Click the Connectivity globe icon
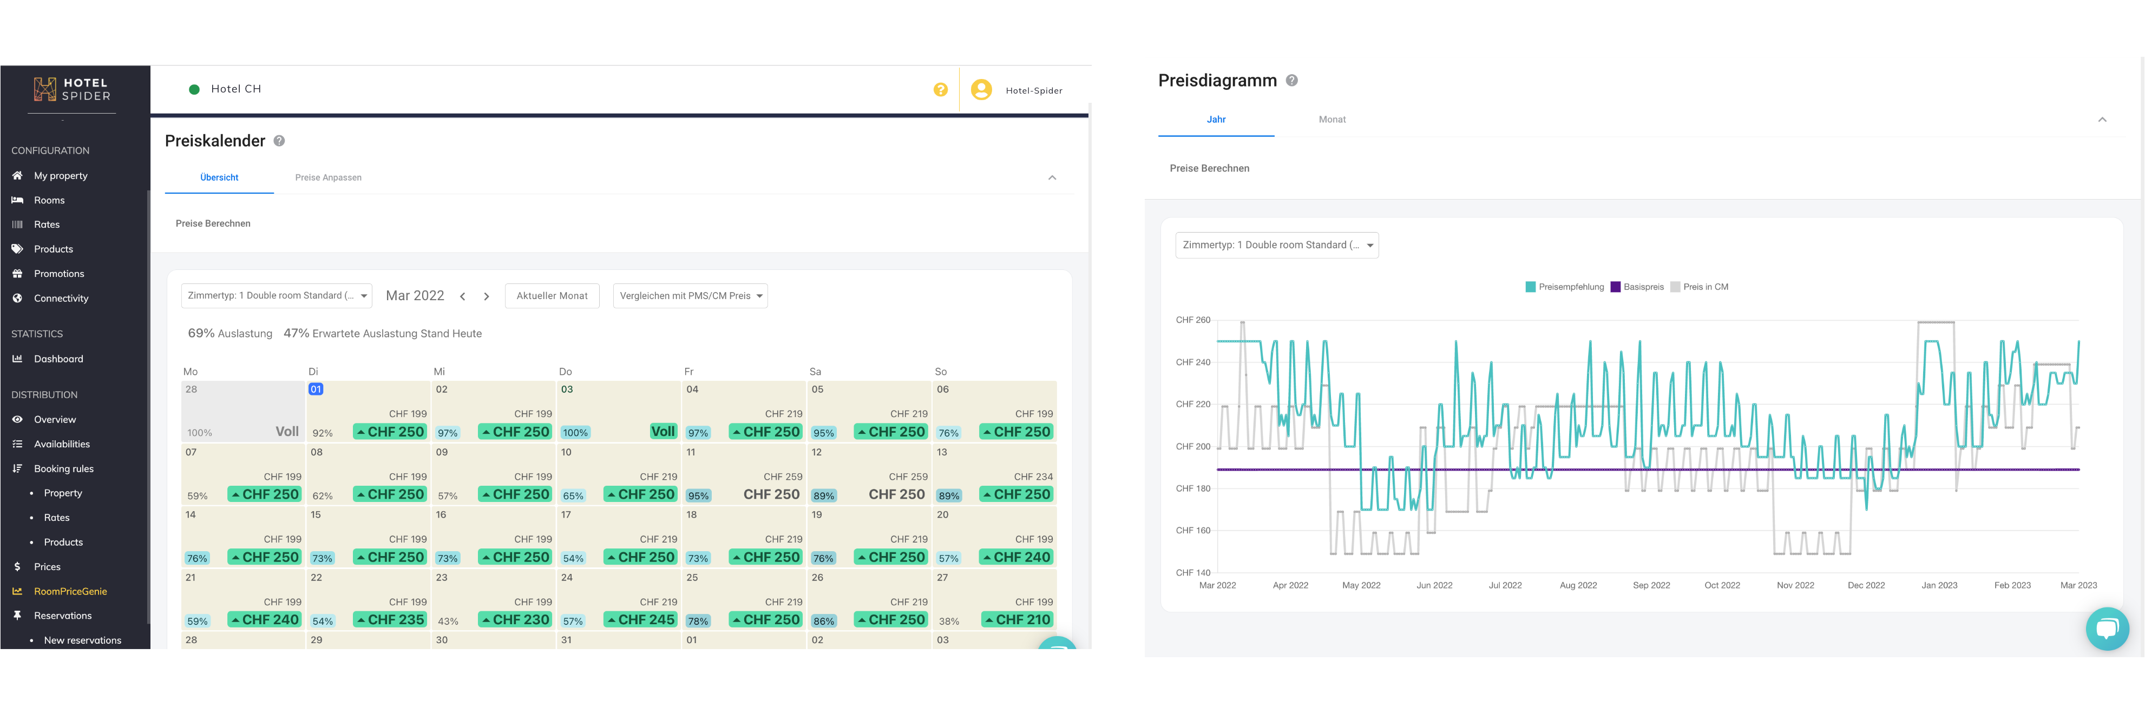This screenshot has height=714, width=2145. coord(17,298)
